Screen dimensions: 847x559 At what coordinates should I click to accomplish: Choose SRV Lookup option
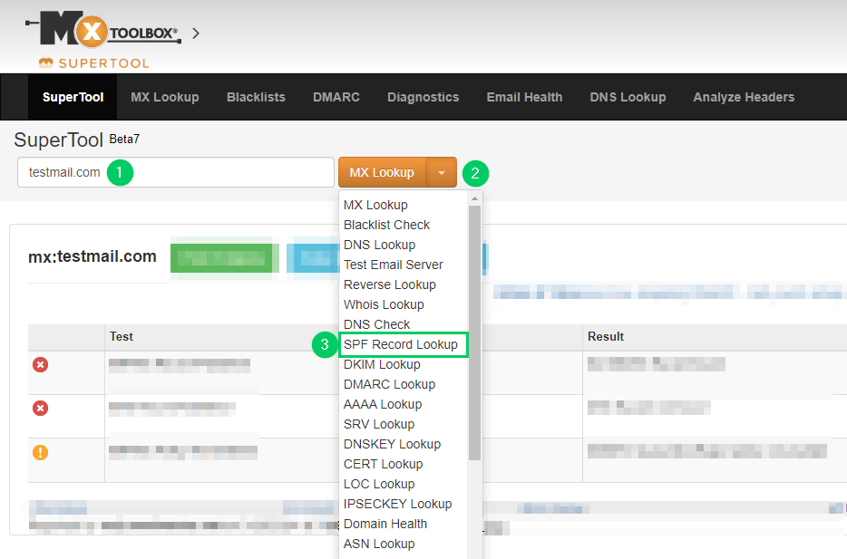pos(379,425)
